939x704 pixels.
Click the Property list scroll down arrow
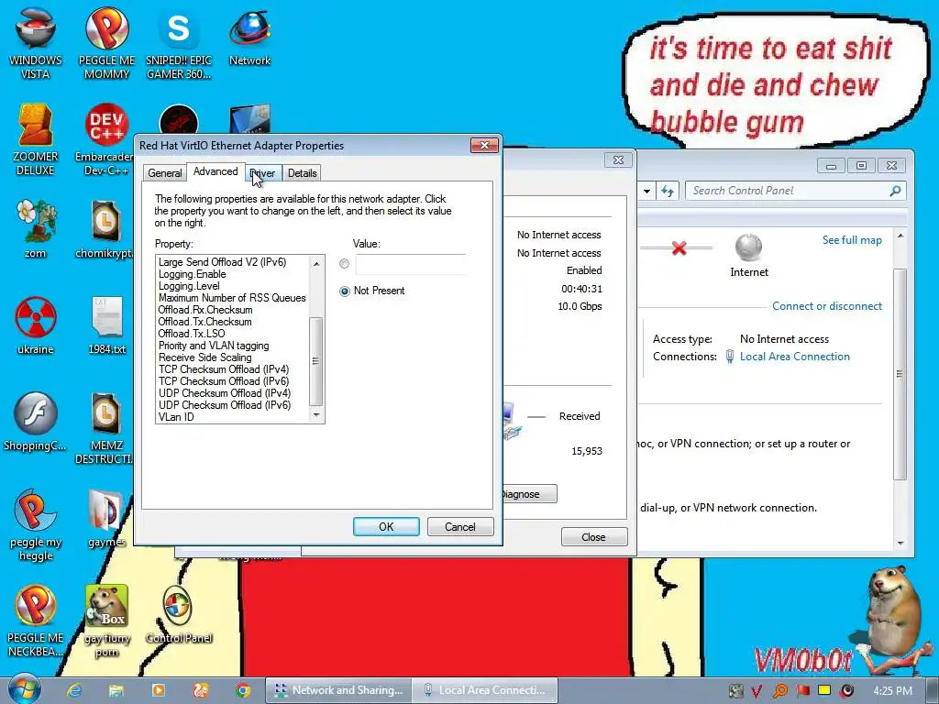[x=316, y=415]
